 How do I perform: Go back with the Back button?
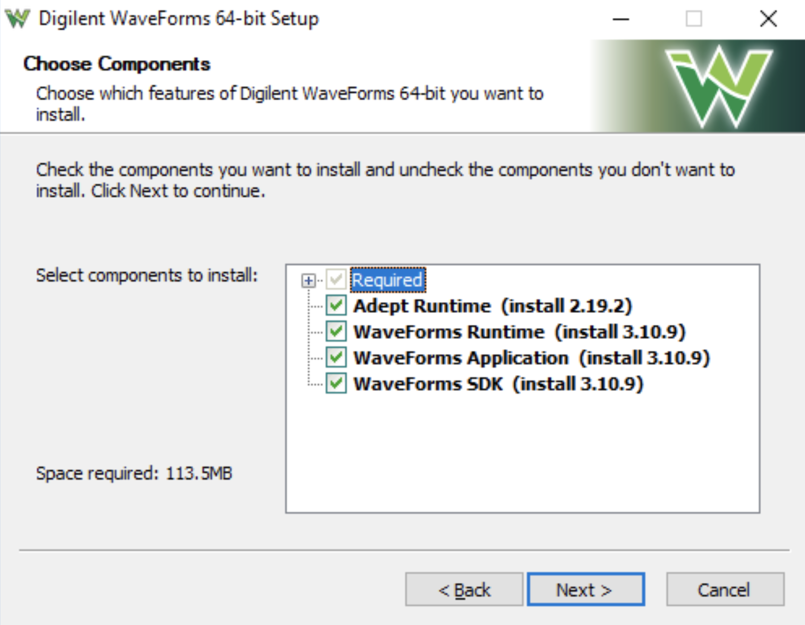(x=464, y=590)
